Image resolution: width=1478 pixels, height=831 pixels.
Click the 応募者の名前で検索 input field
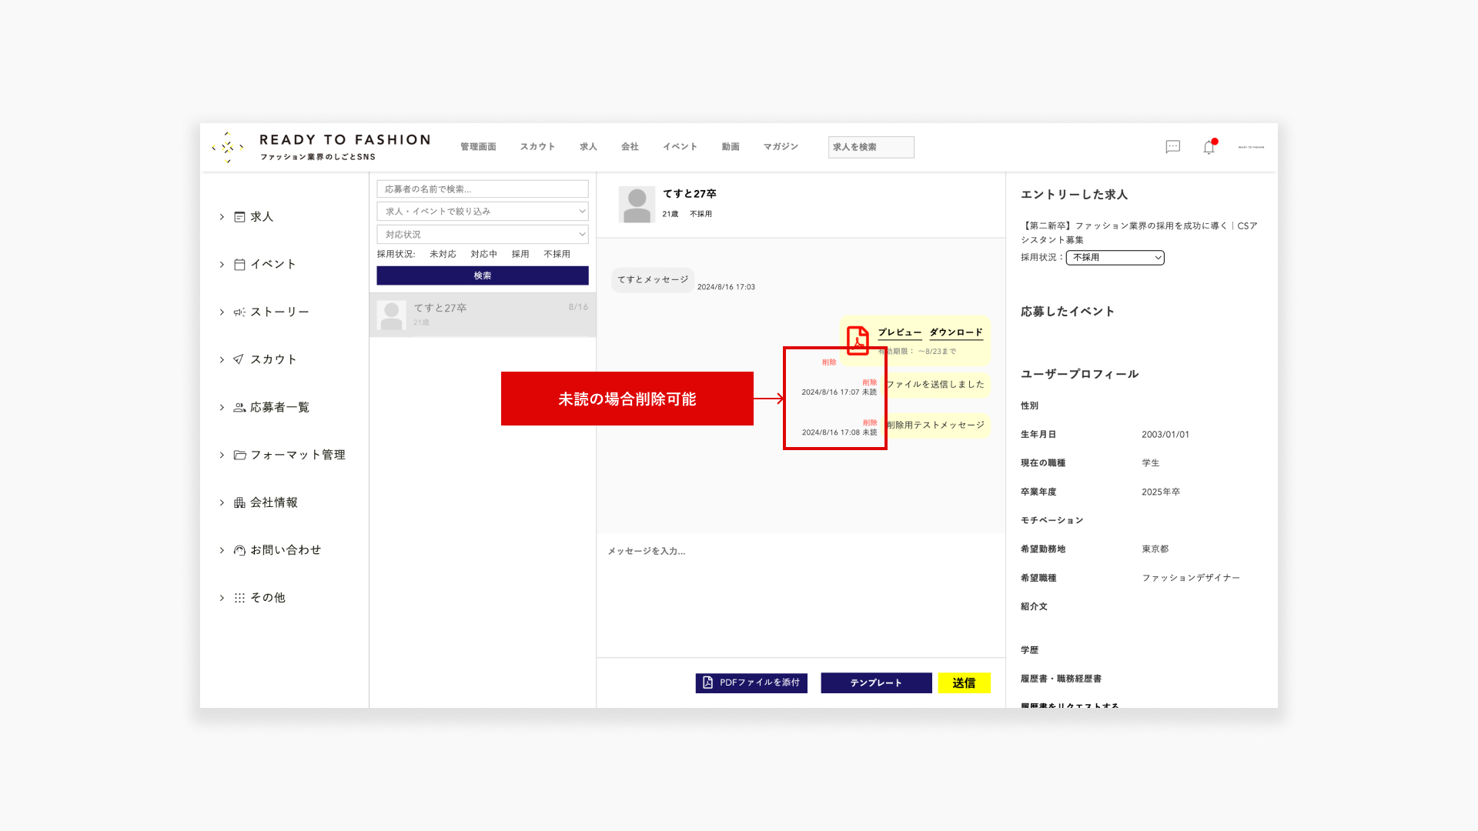click(483, 189)
